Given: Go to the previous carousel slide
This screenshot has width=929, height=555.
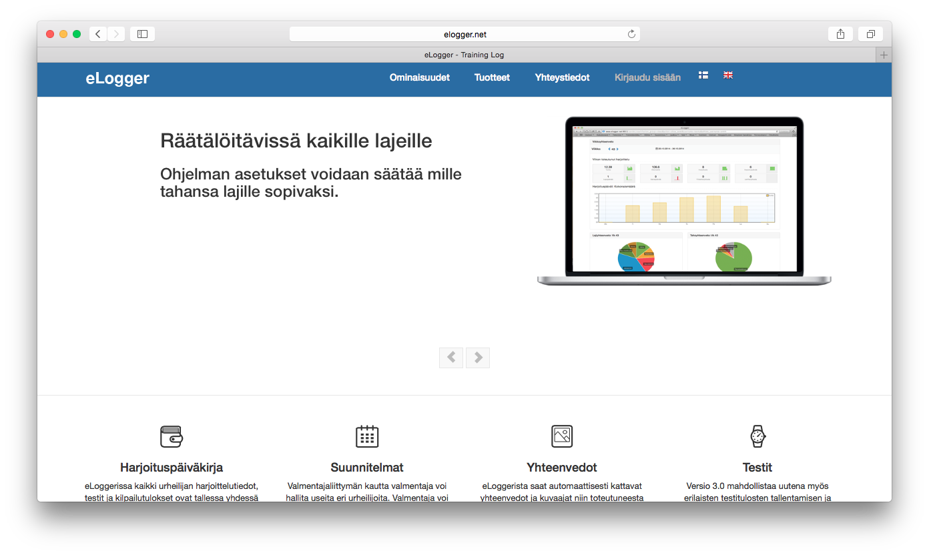Looking at the screenshot, I should coord(451,358).
